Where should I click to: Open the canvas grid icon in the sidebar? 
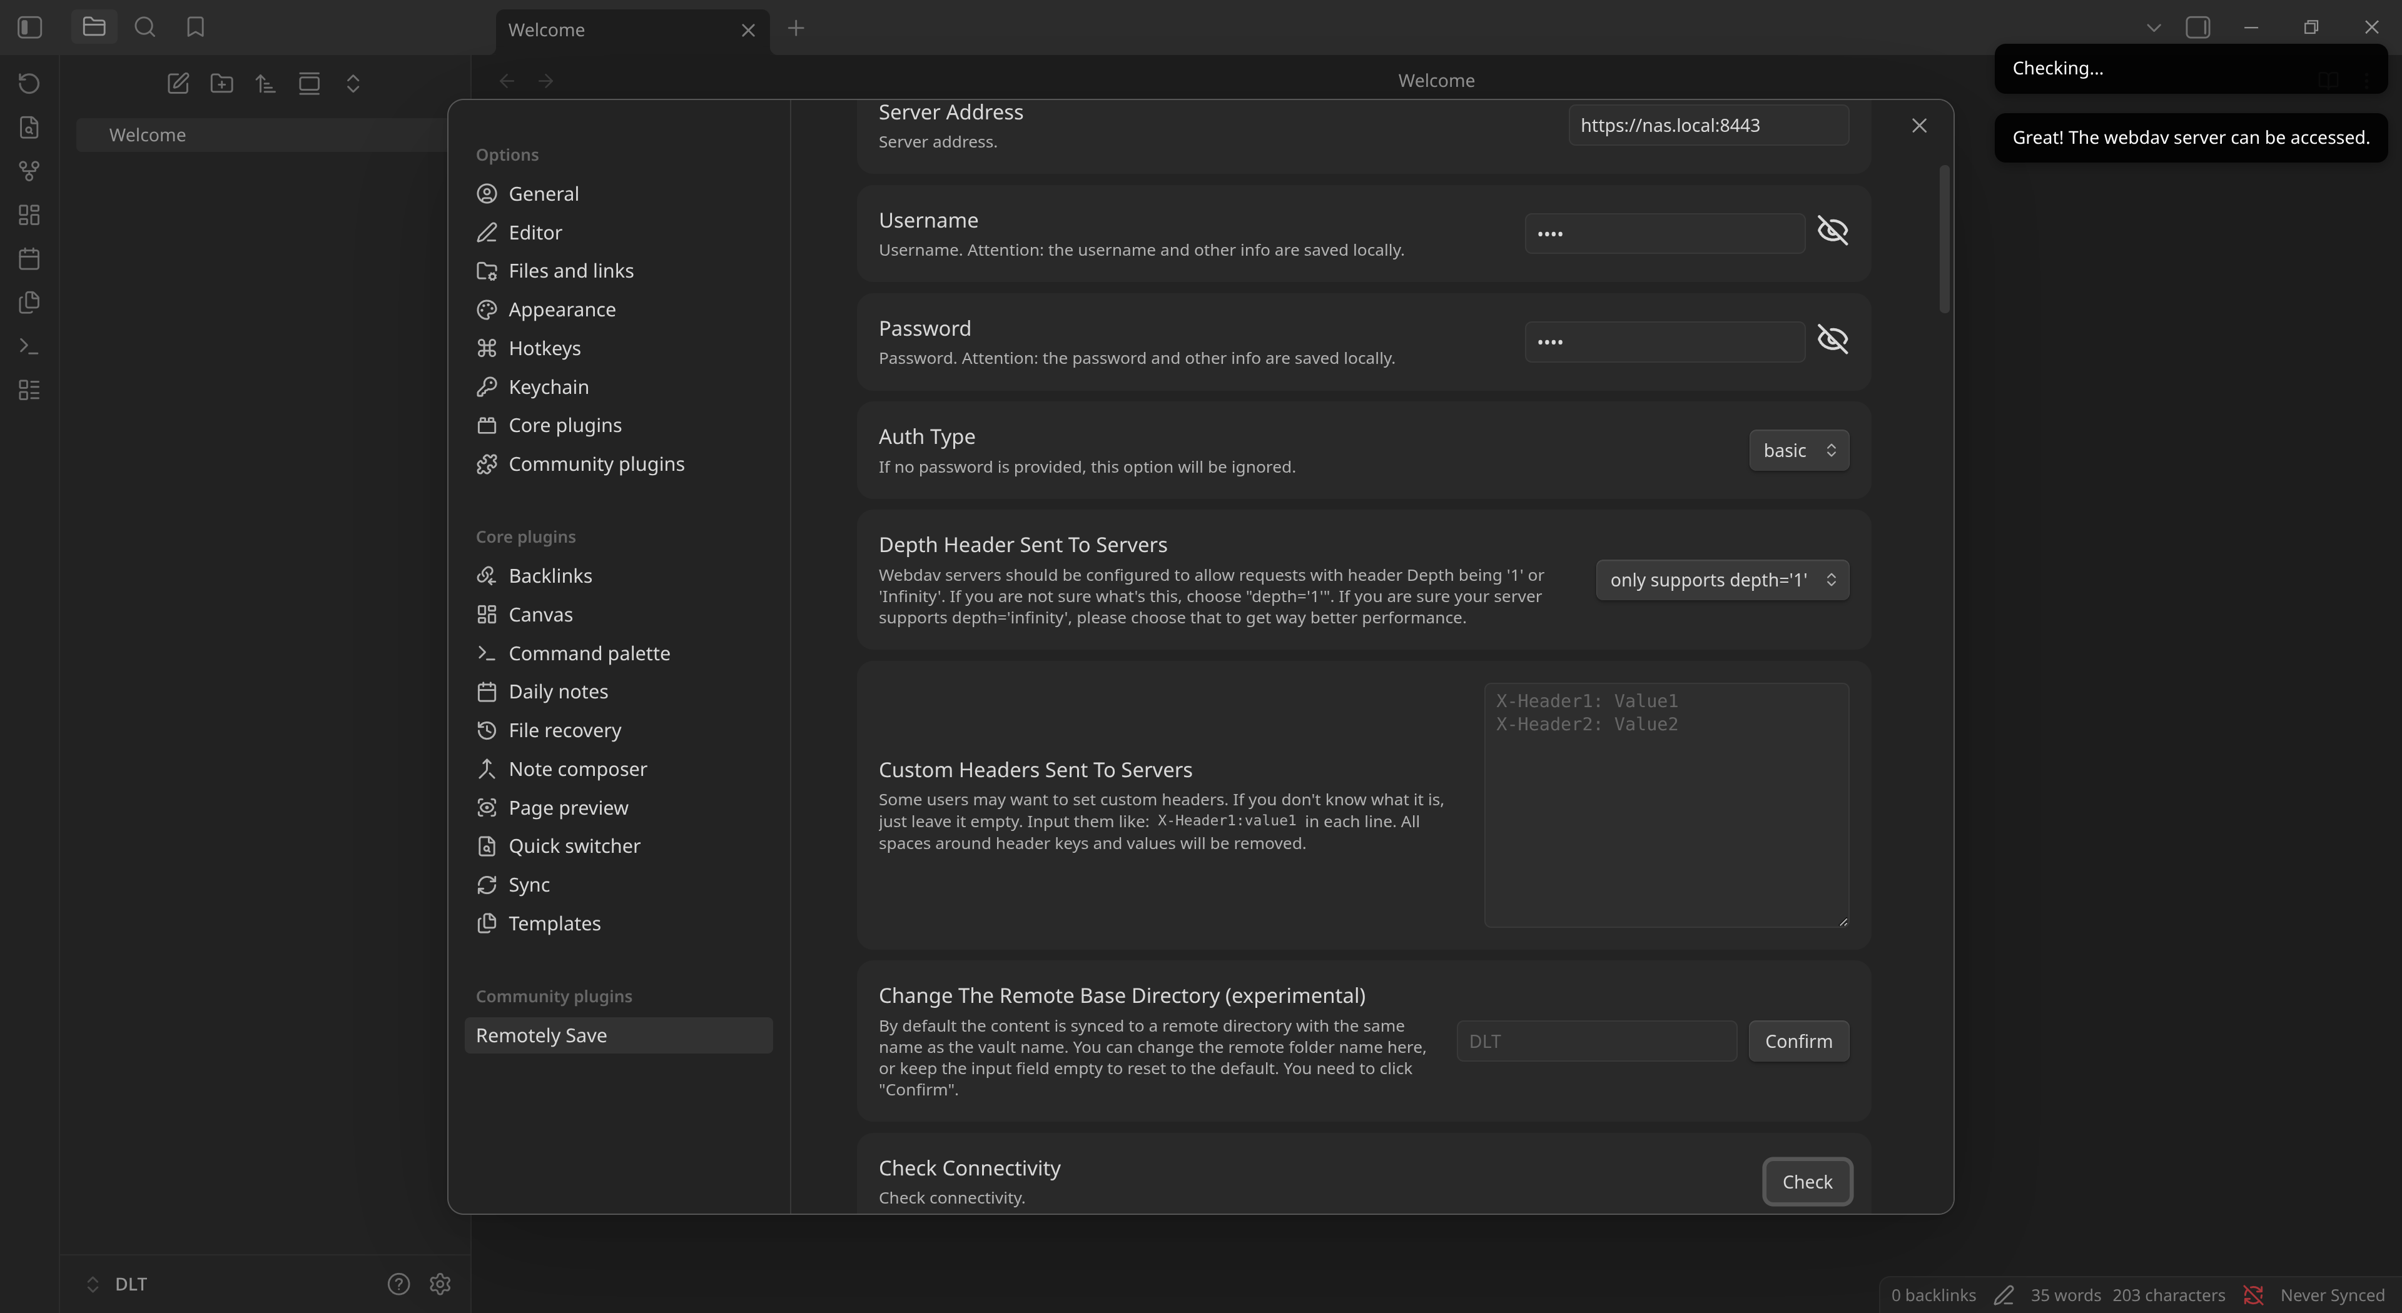[x=28, y=214]
